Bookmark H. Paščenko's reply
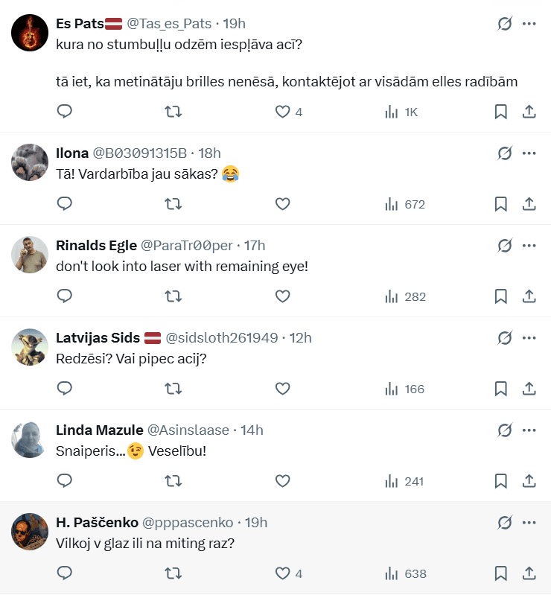Image resolution: width=551 pixels, height=595 pixels. [x=501, y=573]
